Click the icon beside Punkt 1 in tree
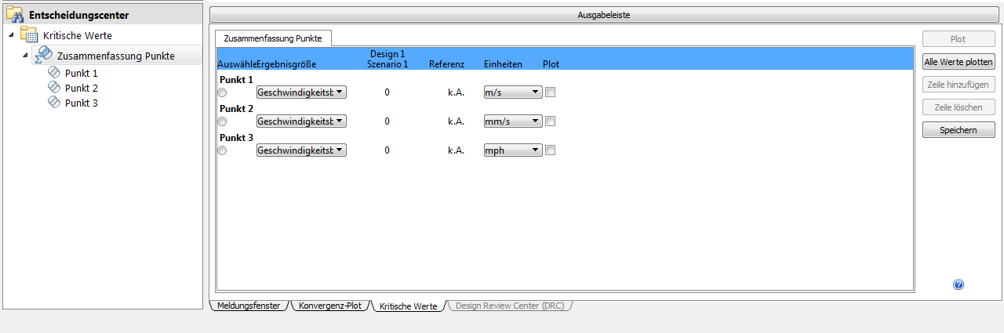This screenshot has width=1004, height=333. (x=54, y=73)
